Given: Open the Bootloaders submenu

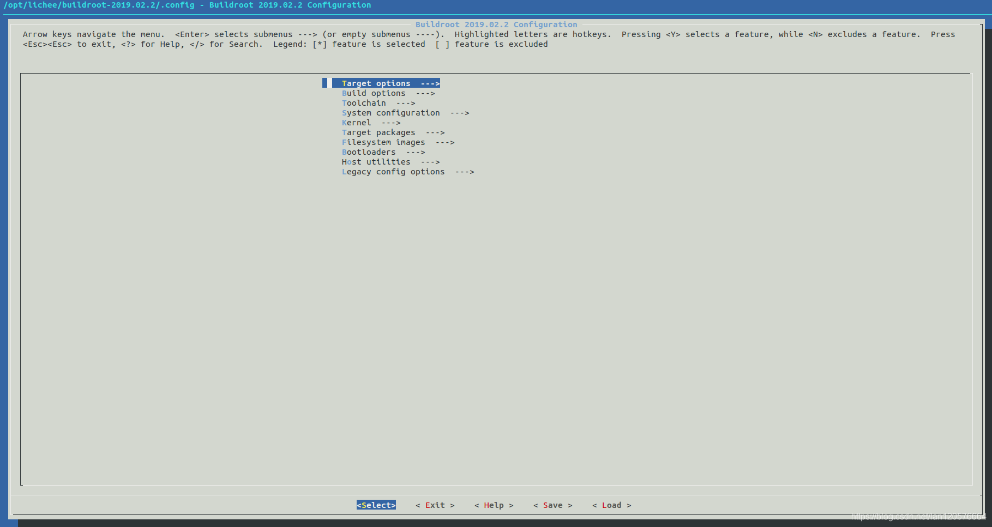Looking at the screenshot, I should [x=383, y=152].
